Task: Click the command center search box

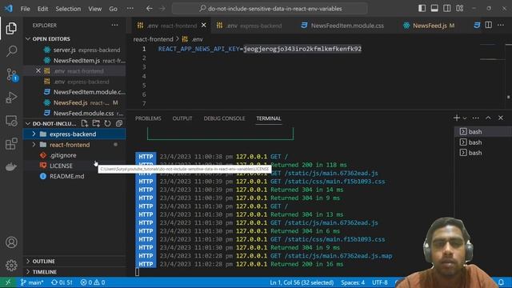Action: [270, 9]
